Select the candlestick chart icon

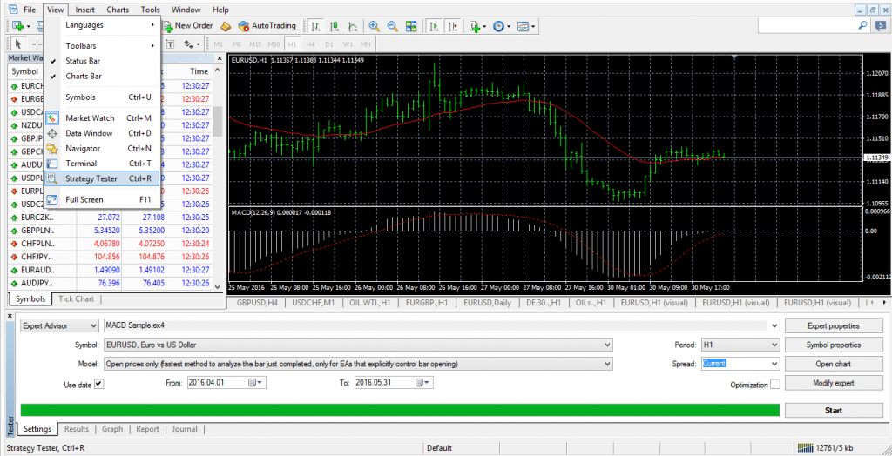click(x=332, y=26)
